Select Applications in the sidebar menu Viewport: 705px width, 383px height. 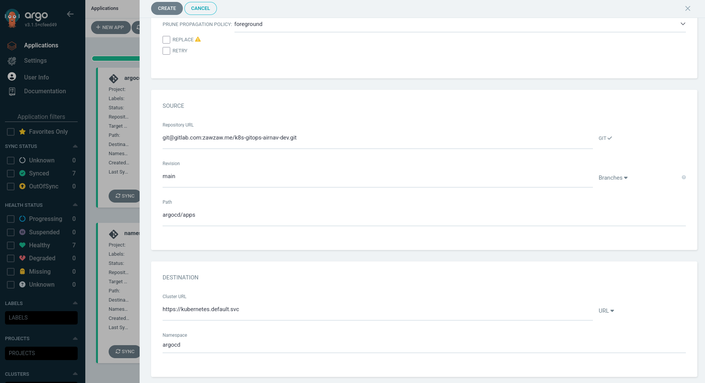tap(12, 45)
